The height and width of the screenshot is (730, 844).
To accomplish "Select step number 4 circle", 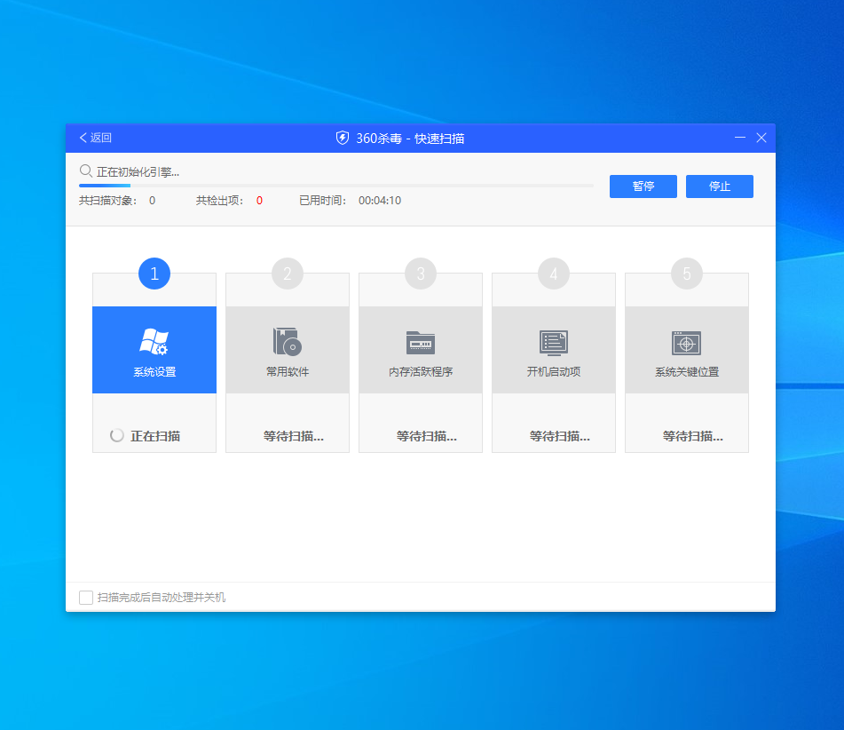I will 554,274.
